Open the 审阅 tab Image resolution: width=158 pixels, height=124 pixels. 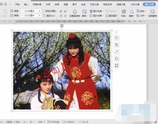[x=57, y=4]
